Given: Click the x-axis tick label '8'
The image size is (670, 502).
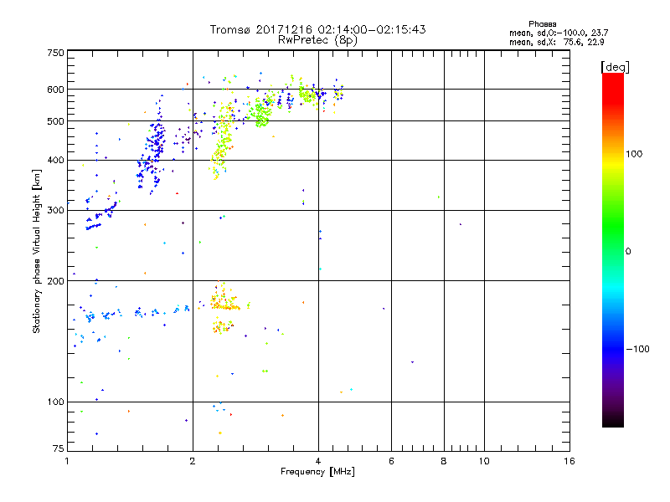Looking at the screenshot, I should pos(444,461).
